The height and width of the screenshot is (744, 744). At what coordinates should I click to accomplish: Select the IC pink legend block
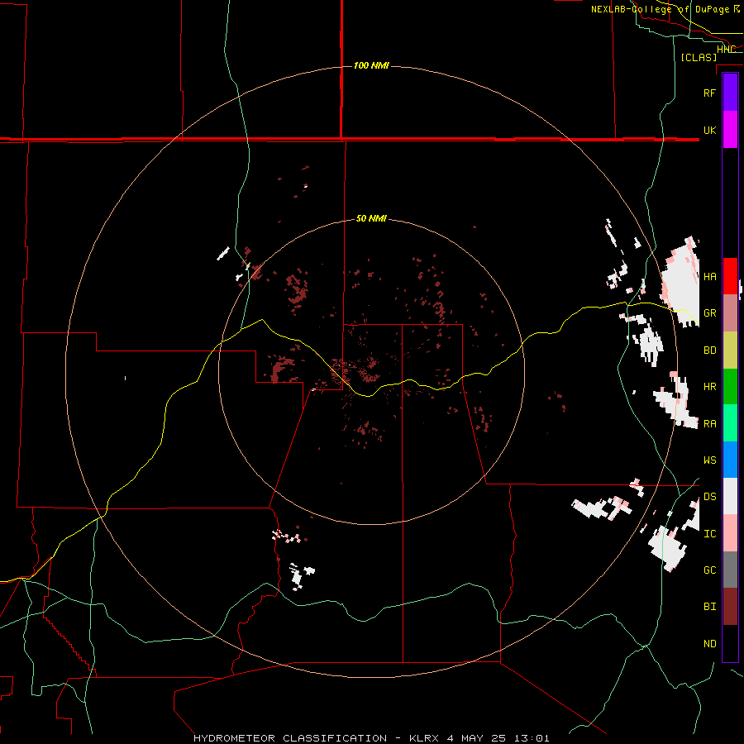pyautogui.click(x=730, y=533)
